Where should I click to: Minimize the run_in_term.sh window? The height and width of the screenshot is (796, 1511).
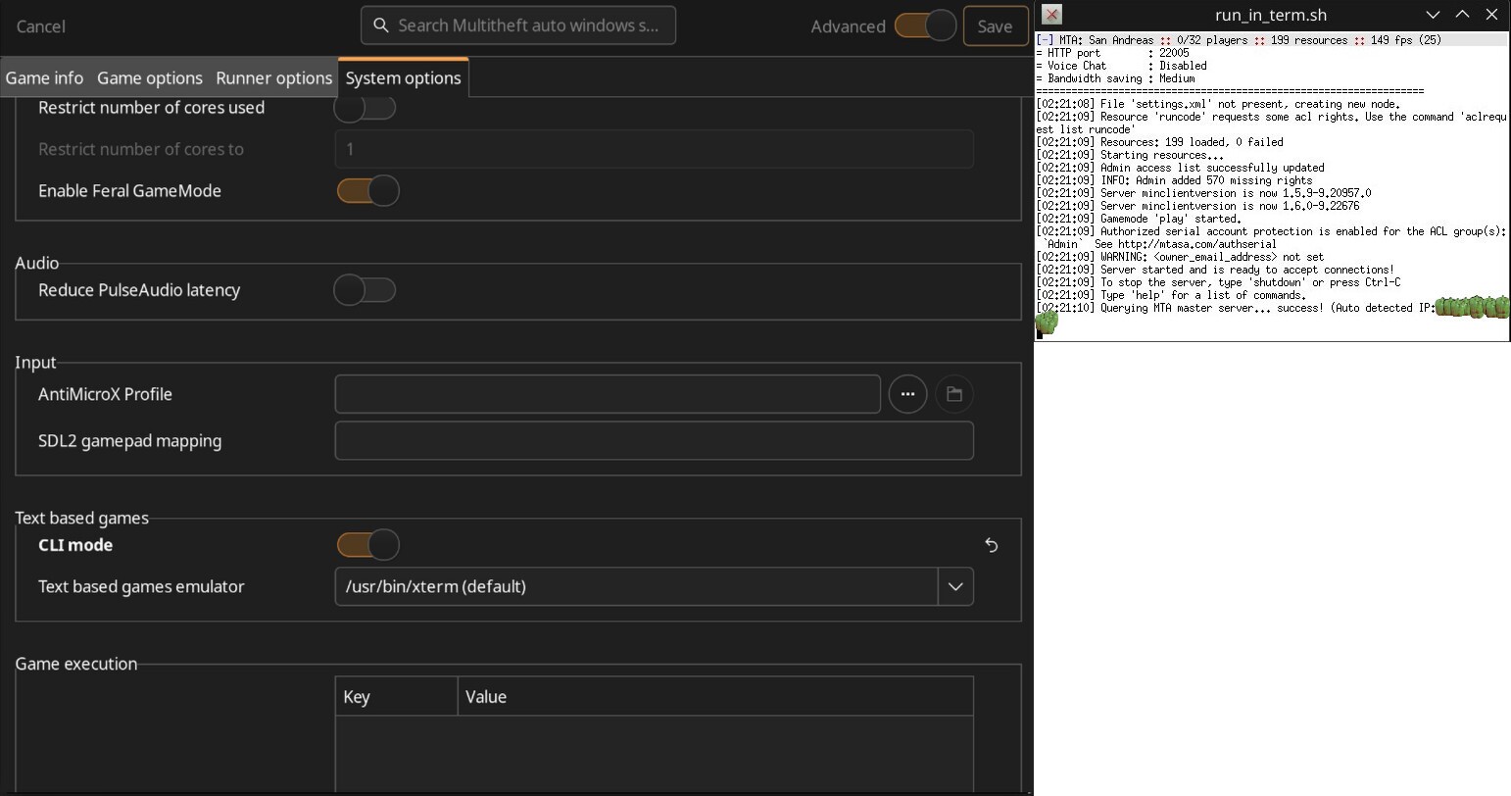[1433, 15]
